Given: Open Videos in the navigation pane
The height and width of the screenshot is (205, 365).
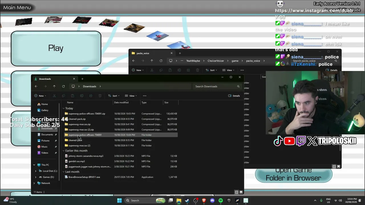Looking at the screenshot, I should point(45,153).
